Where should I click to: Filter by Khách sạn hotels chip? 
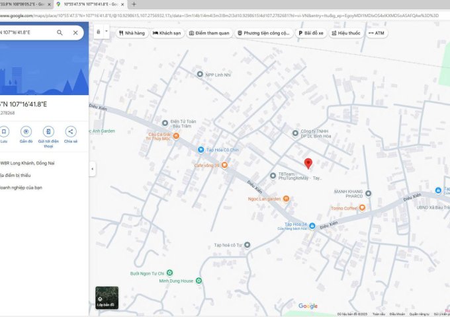167,32
